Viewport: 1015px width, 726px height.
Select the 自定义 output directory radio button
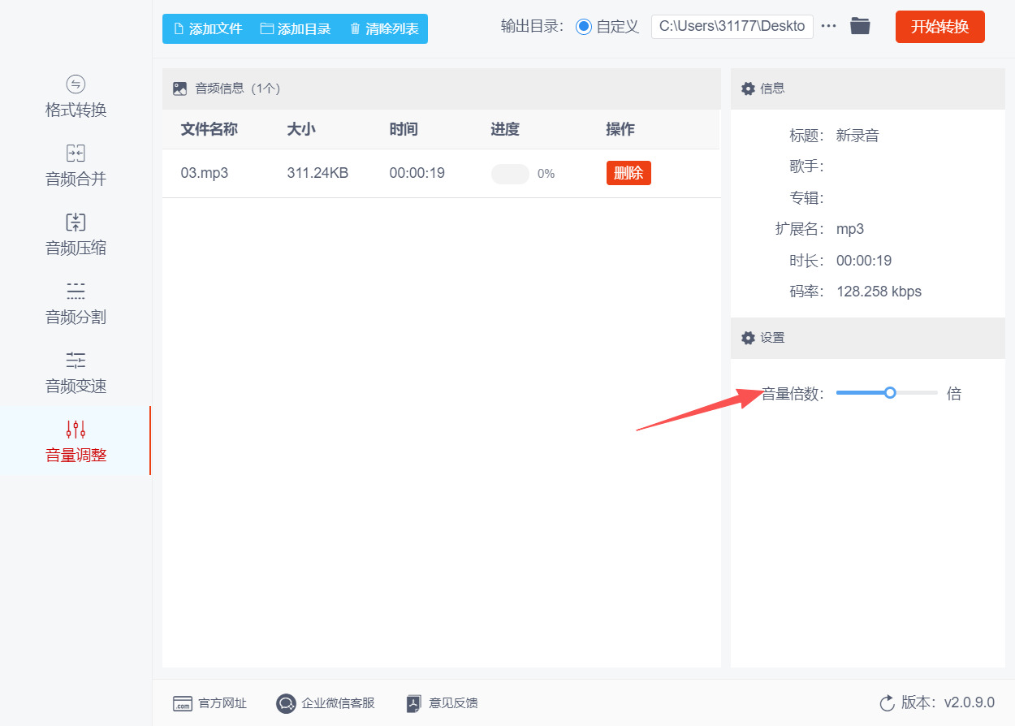coord(582,26)
